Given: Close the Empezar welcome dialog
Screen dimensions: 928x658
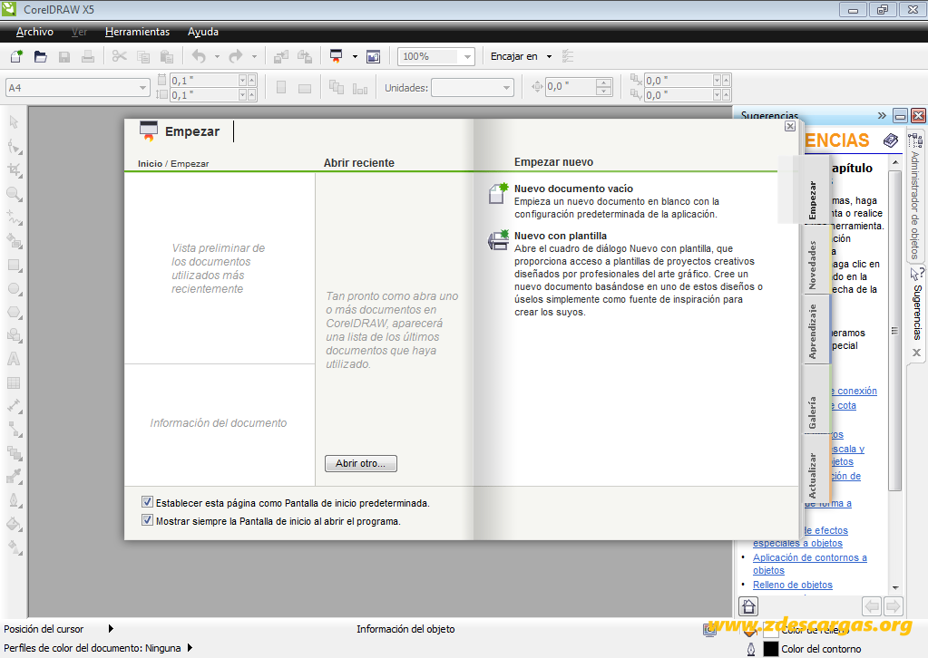Looking at the screenshot, I should click(789, 126).
